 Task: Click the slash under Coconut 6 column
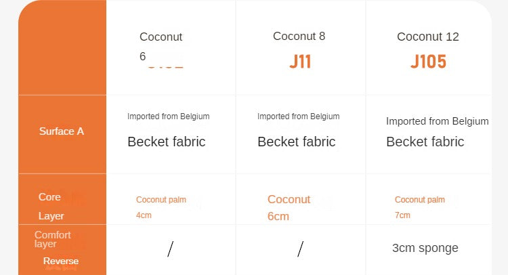170,249
